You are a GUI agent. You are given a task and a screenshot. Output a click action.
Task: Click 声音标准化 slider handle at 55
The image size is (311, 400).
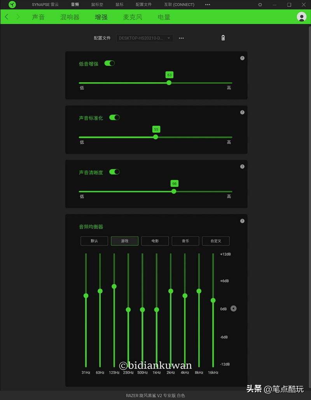pyautogui.click(x=155, y=137)
